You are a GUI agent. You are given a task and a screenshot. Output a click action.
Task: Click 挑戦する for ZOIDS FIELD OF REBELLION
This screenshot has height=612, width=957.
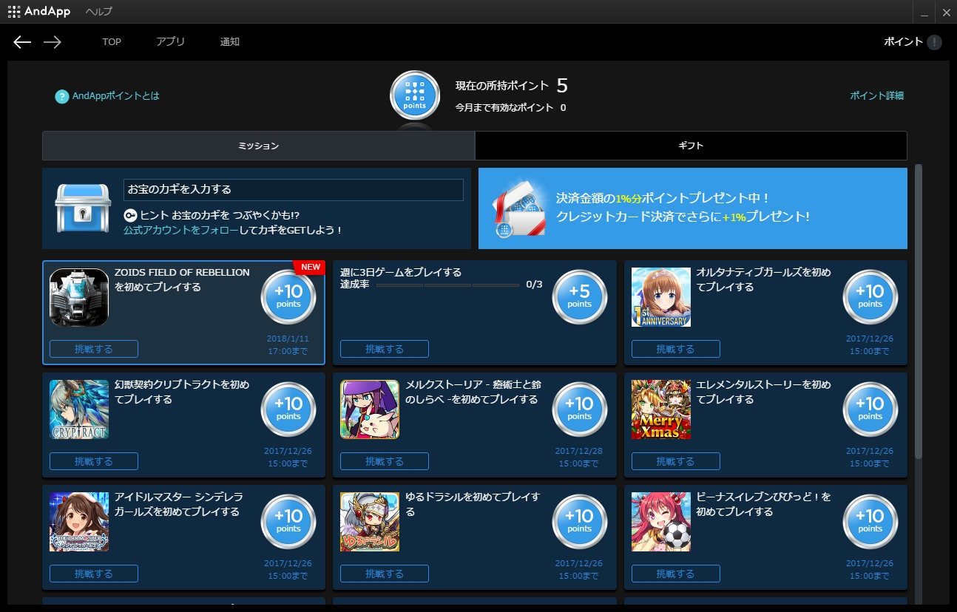pyautogui.click(x=94, y=349)
